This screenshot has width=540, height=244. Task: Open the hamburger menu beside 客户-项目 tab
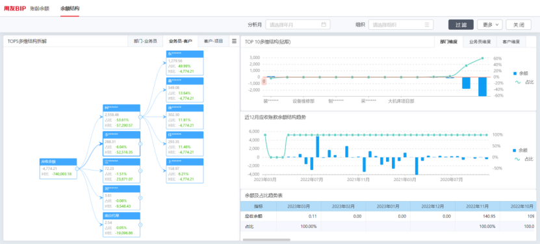pyautogui.click(x=234, y=41)
